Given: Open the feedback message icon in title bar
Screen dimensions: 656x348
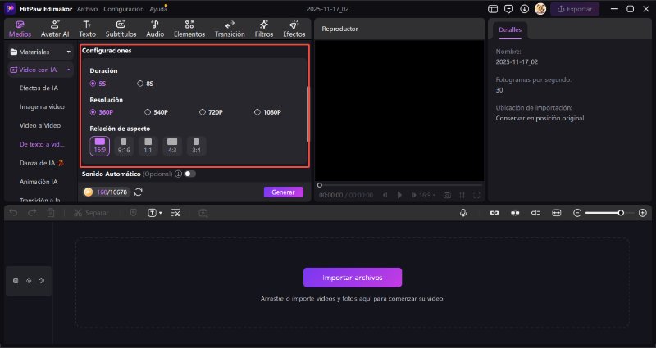Looking at the screenshot, I should tap(508, 9).
